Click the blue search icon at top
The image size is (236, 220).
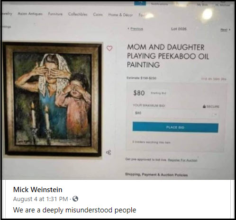tap(140, 3)
